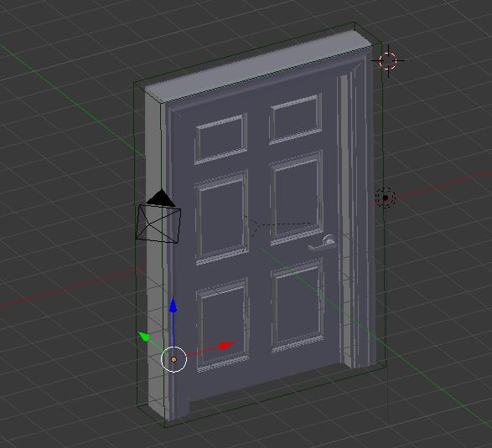Viewport: 492px width, 448px height.
Task: Select the door handle on the door
Action: click(322, 243)
